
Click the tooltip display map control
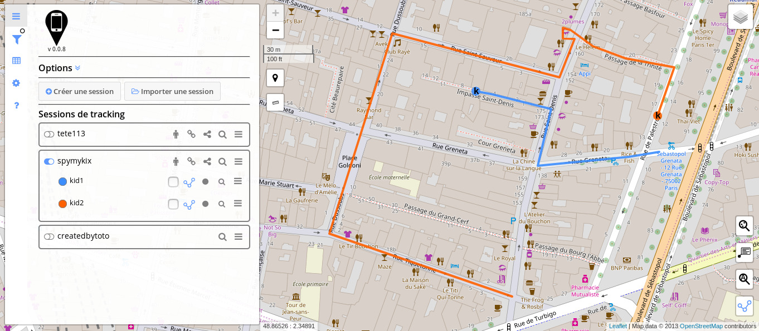(745, 253)
